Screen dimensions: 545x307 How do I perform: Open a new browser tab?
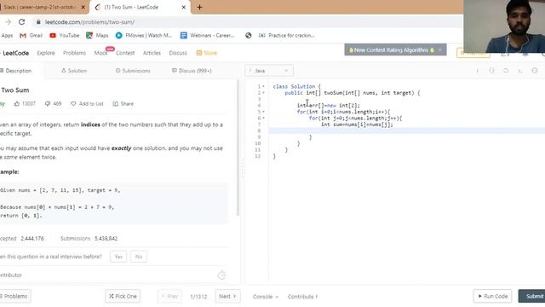click(x=199, y=7)
